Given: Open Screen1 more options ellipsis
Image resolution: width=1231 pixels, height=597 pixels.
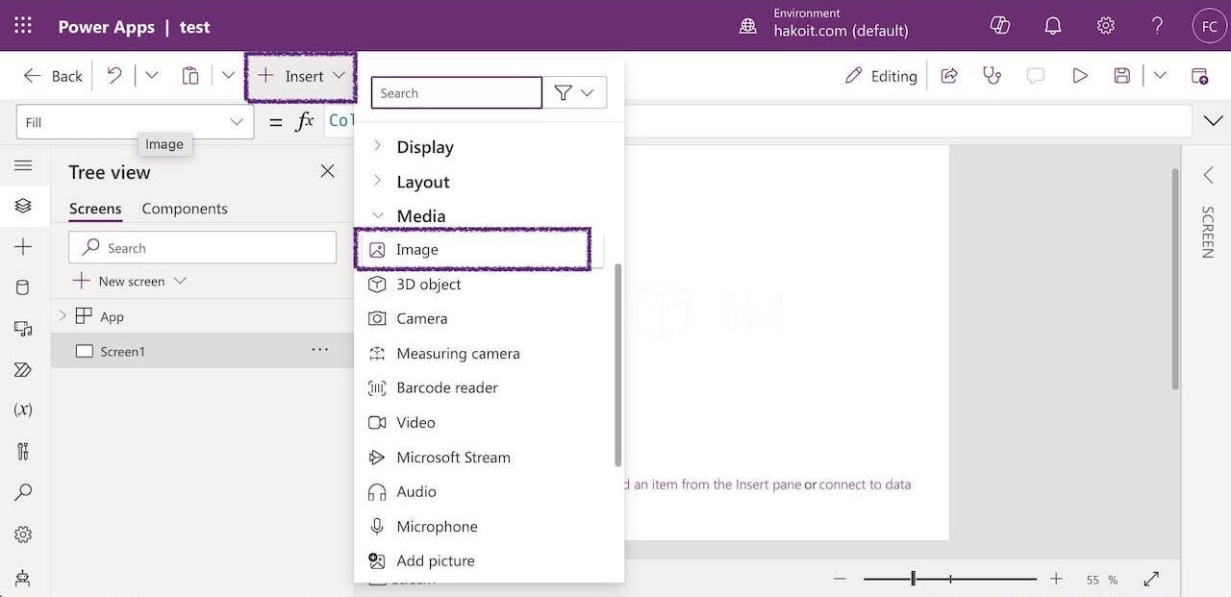Looking at the screenshot, I should 320,350.
